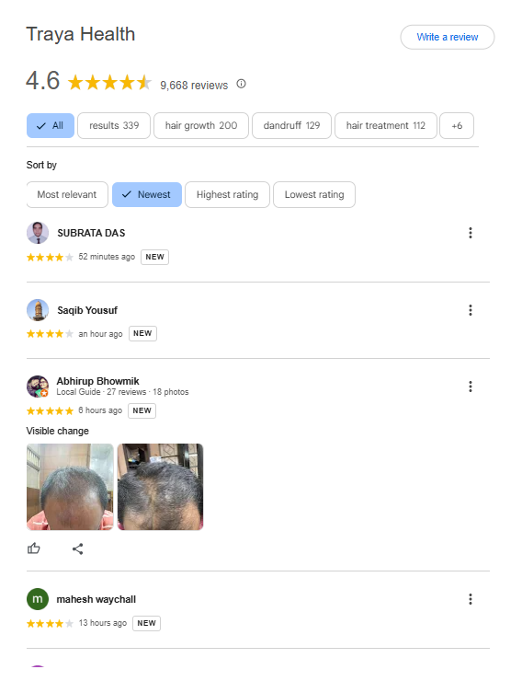Click the Write a review button
This screenshot has width=522, height=681.
(x=448, y=38)
